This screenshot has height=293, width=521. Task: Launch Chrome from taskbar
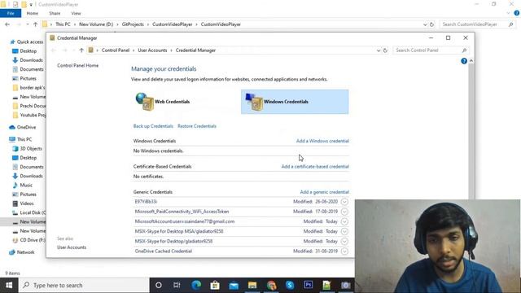click(271, 285)
